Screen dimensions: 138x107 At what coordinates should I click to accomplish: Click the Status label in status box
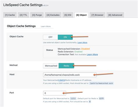pyautogui.click(x=49, y=50)
